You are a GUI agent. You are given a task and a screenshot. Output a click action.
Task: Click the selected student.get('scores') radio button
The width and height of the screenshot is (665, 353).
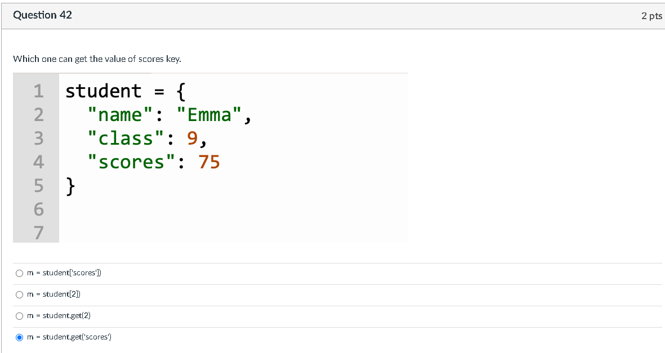tap(20, 337)
